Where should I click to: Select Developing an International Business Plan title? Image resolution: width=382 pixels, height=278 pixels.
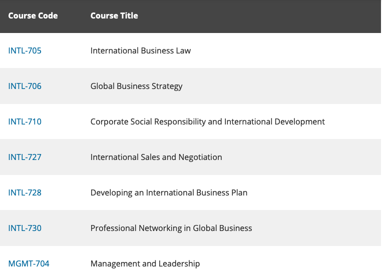coord(169,192)
